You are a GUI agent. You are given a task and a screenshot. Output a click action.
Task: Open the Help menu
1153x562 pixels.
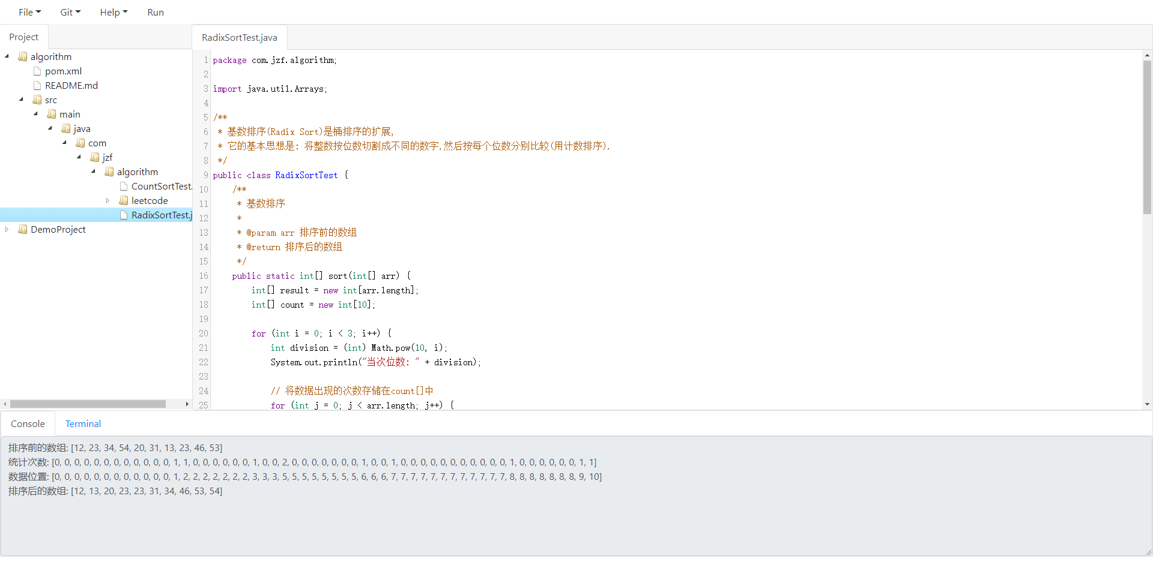(x=113, y=12)
